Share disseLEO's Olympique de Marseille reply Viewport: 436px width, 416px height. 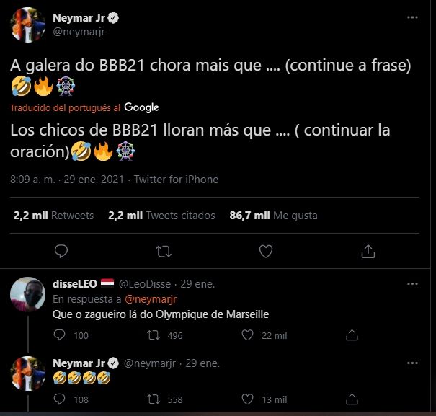point(352,335)
